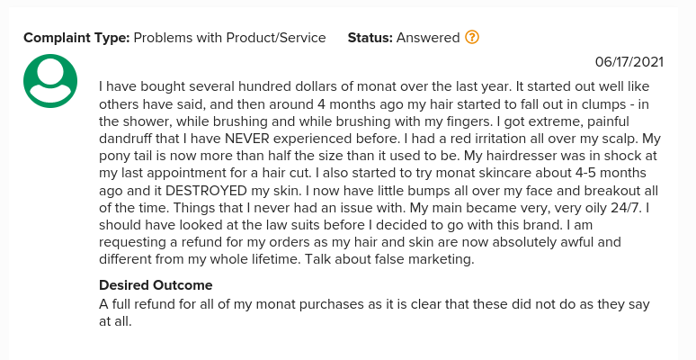Image resolution: width=696 pixels, height=360 pixels.
Task: Click the Problems with Product/Service text
Action: pyautogui.click(x=229, y=38)
